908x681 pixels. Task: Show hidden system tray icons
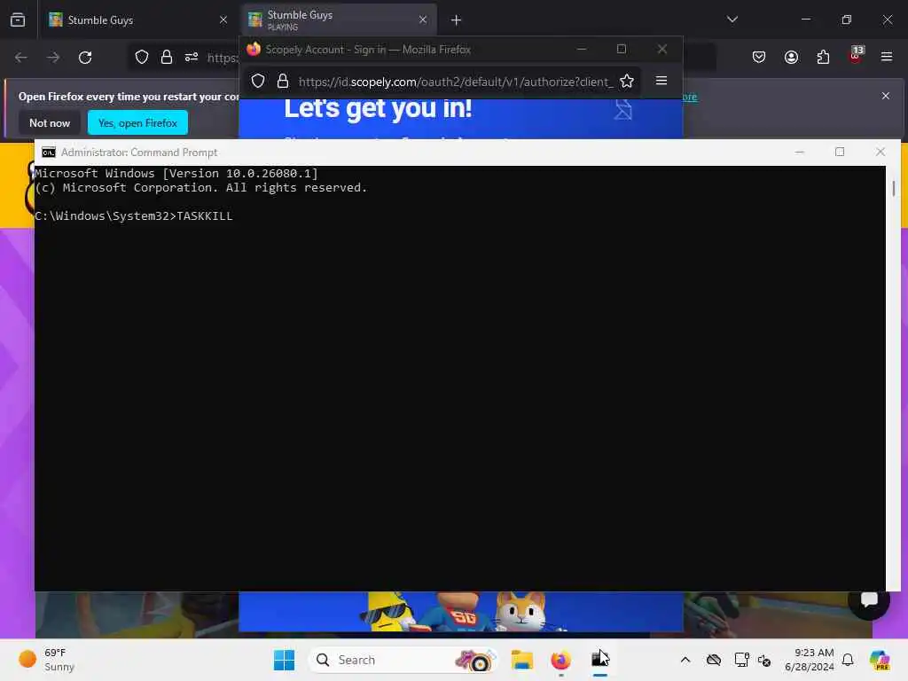coord(685,660)
